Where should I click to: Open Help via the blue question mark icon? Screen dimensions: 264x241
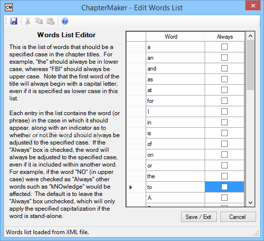tap(65, 22)
